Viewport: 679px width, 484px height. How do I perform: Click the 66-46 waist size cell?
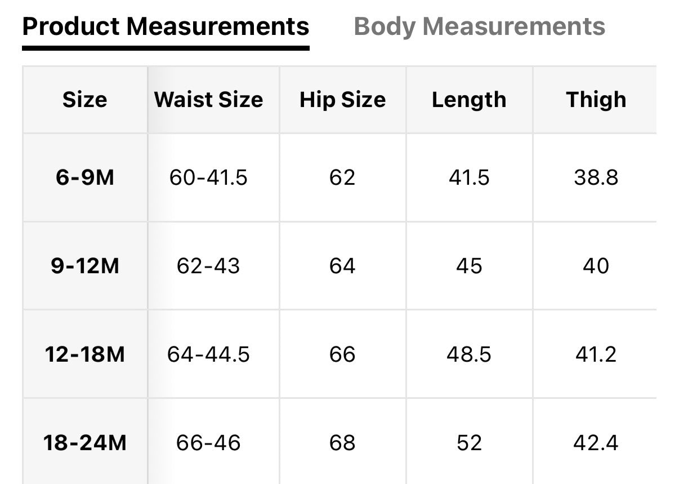coord(208,443)
